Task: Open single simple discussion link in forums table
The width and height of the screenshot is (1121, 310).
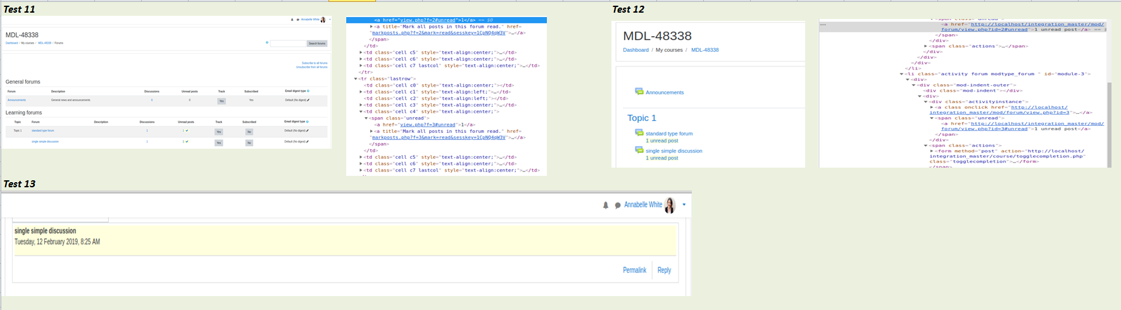Action: 45,142
